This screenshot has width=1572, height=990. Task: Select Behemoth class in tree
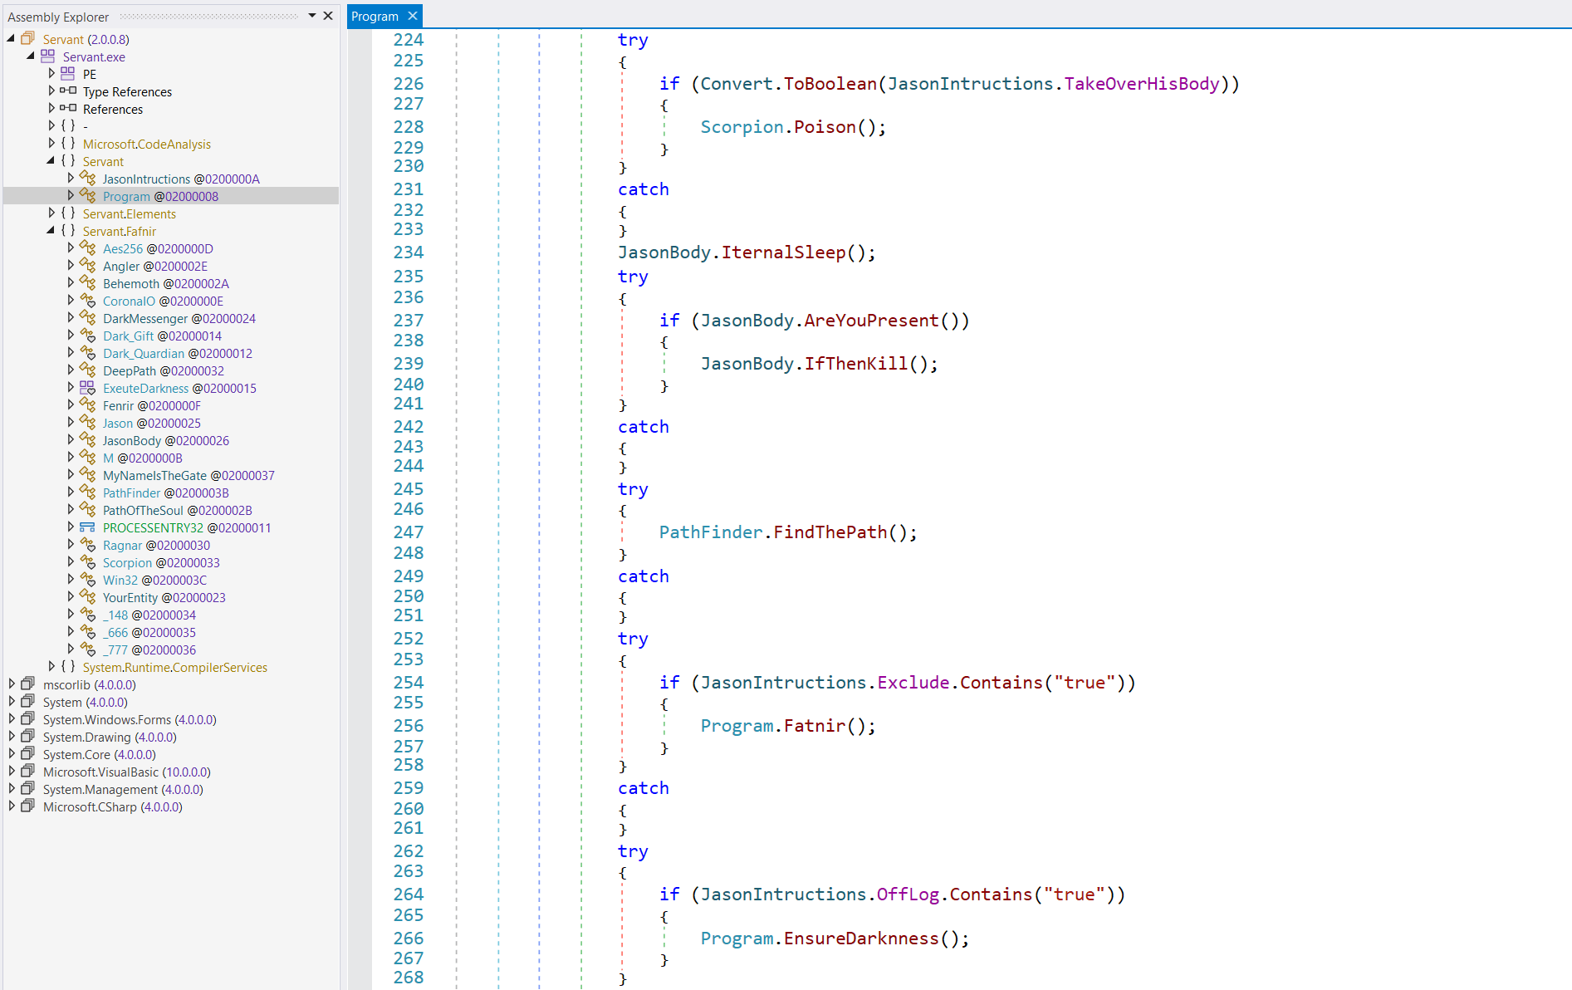point(165,283)
